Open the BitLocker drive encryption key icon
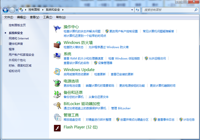 tap(57, 106)
